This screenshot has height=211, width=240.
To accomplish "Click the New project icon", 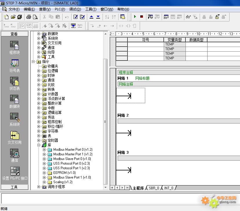I will 6,17.
